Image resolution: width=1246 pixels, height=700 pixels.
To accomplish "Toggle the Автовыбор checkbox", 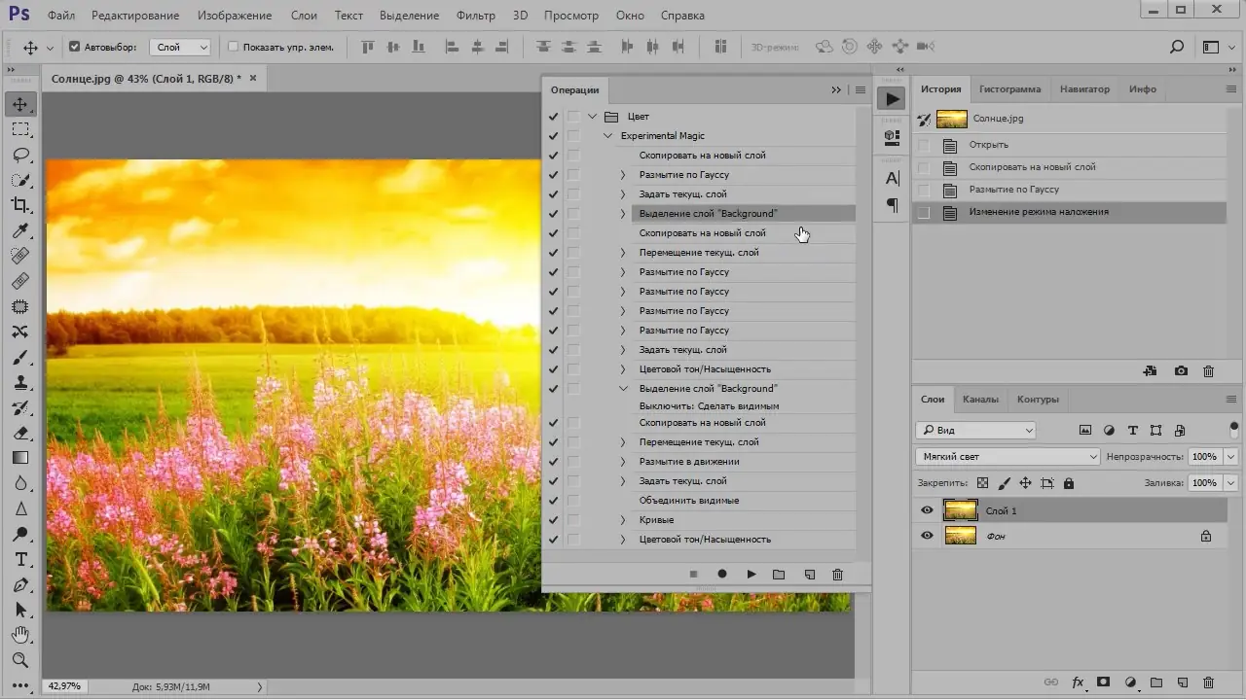I will [74, 47].
